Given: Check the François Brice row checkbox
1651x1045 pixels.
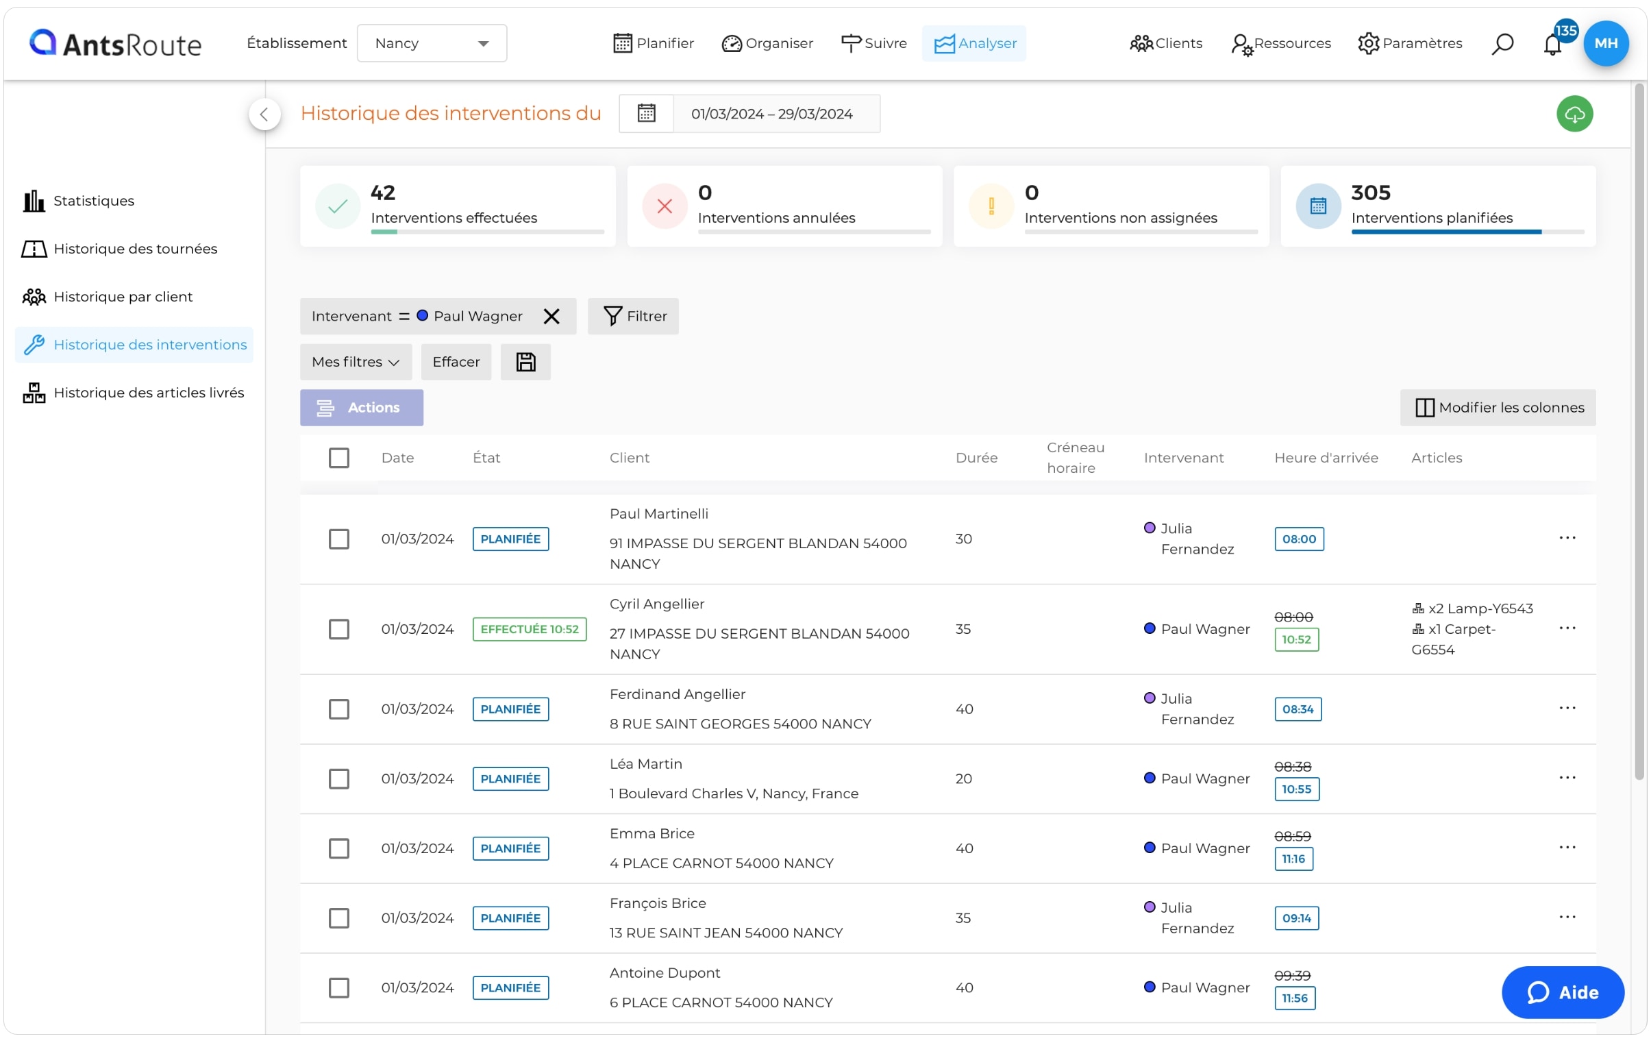Looking at the screenshot, I should (338, 918).
